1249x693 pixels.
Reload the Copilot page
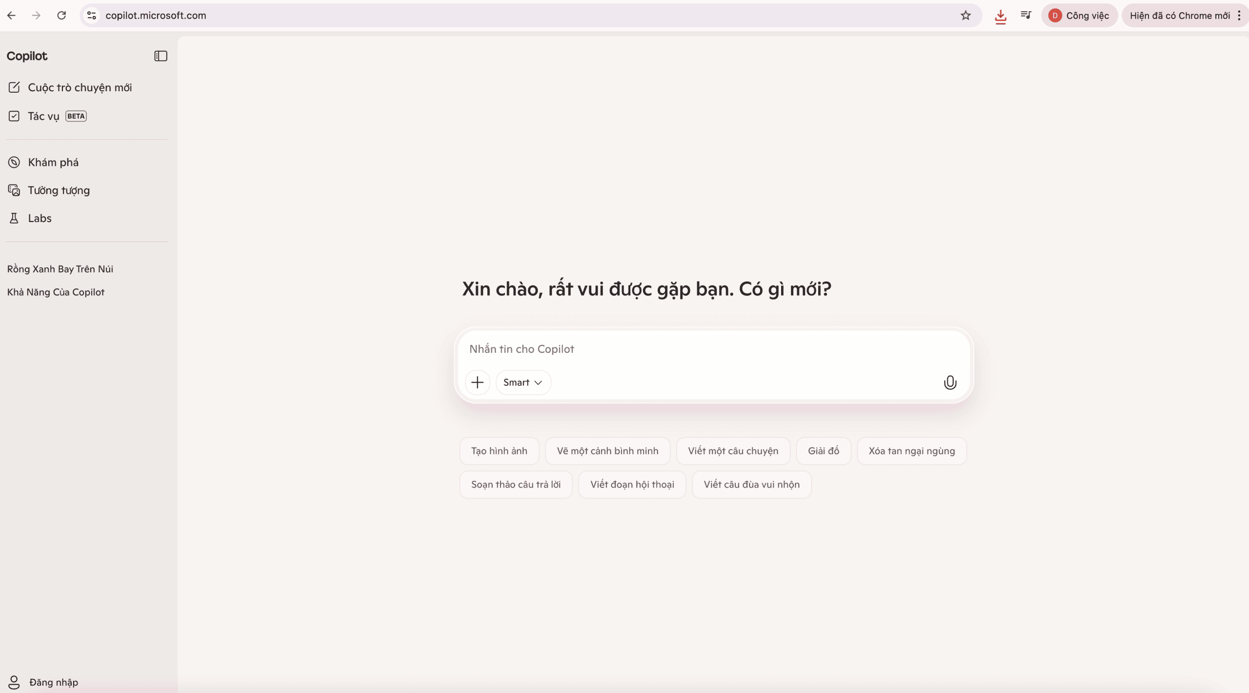(x=61, y=15)
